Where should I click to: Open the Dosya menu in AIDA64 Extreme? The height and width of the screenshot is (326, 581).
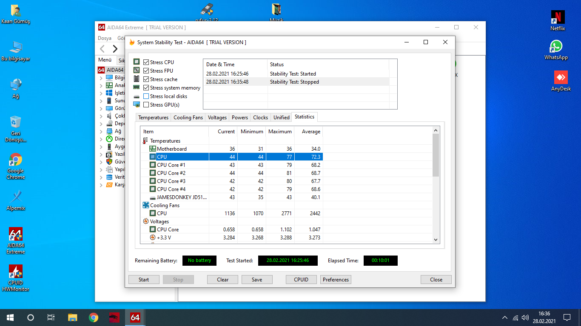[x=105, y=38]
